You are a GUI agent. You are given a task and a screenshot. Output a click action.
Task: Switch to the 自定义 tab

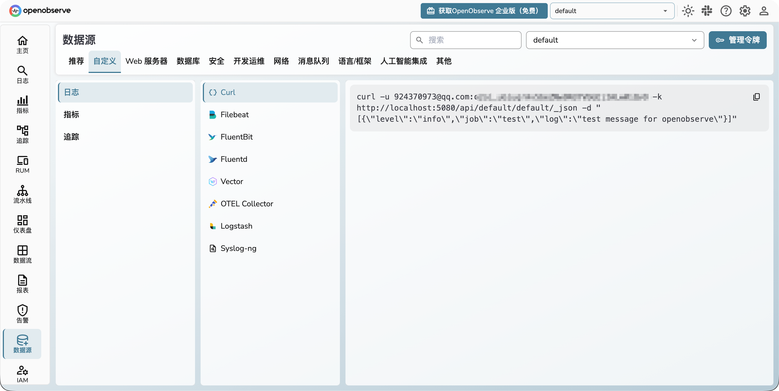105,61
